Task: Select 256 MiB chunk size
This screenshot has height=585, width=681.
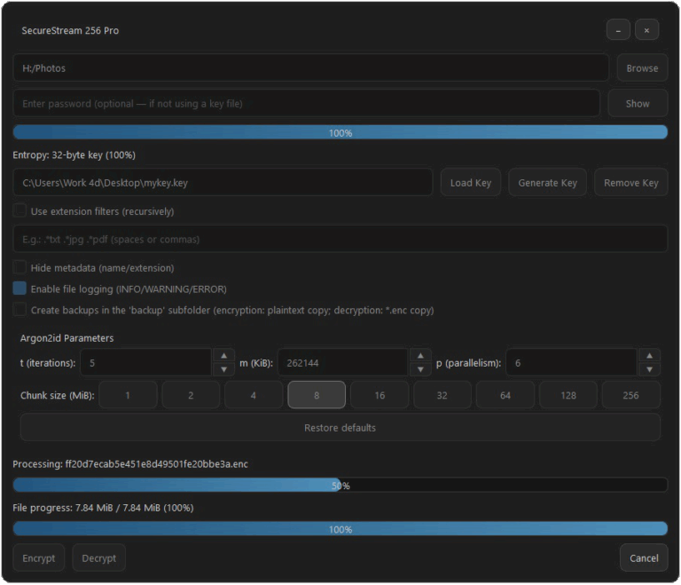Action: click(630, 395)
